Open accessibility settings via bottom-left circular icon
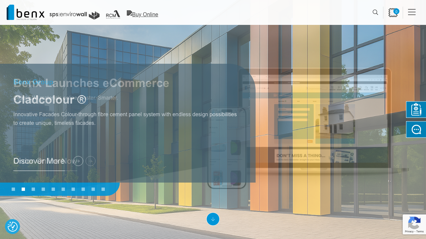The width and height of the screenshot is (426, 239). click(x=12, y=226)
